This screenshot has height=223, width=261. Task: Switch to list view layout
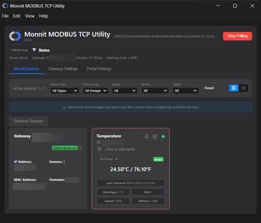point(243,88)
